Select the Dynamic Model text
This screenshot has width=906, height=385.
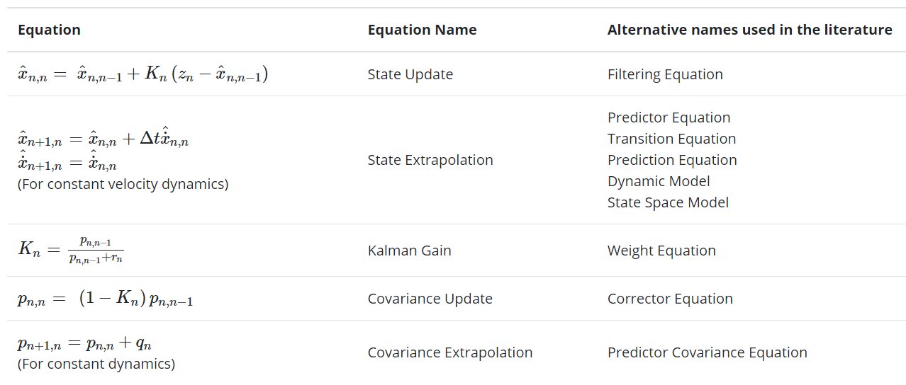click(659, 181)
